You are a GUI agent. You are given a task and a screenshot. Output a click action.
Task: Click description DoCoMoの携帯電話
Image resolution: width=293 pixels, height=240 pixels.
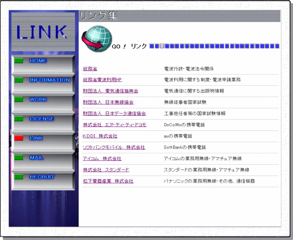pos(184,125)
